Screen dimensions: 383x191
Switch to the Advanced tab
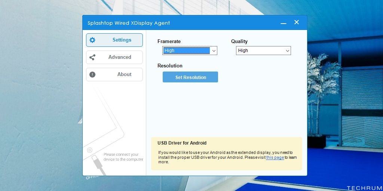(x=114, y=57)
